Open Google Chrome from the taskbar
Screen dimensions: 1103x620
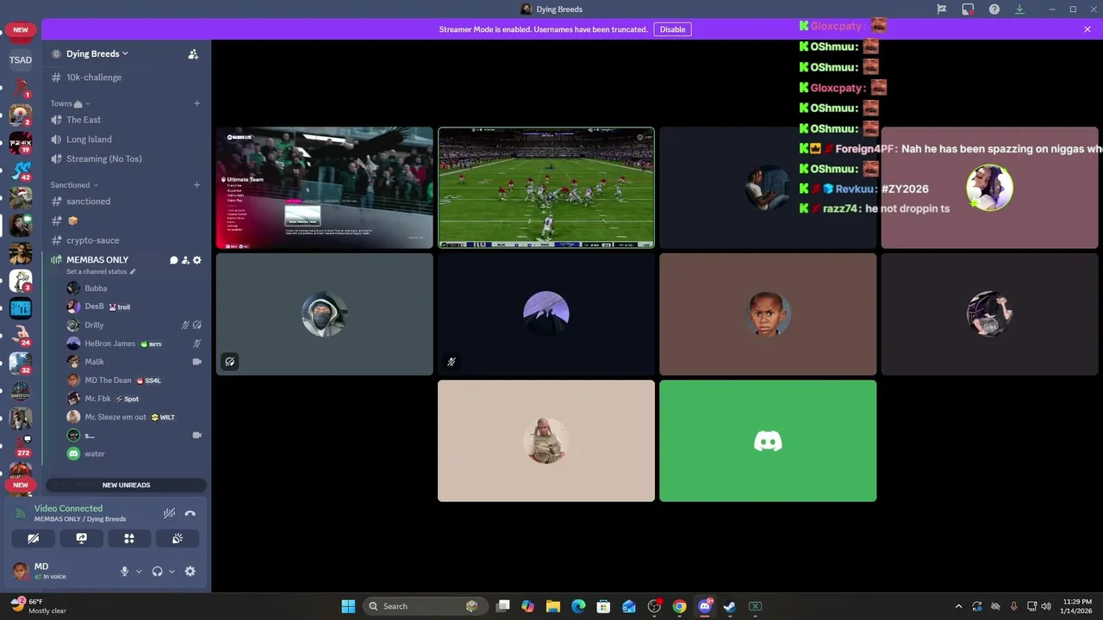click(680, 606)
